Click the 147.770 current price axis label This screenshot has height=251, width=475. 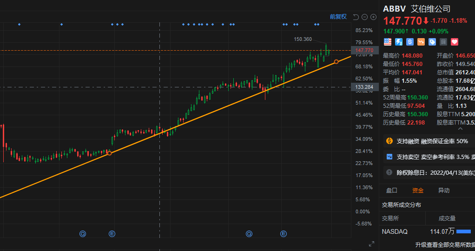[x=364, y=50]
